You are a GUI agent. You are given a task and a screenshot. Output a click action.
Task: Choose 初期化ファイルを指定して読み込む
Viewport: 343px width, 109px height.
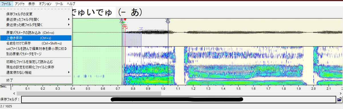click(x=36, y=62)
